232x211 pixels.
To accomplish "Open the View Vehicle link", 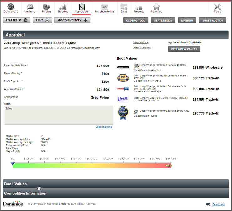I will pyautogui.click(x=141, y=42).
